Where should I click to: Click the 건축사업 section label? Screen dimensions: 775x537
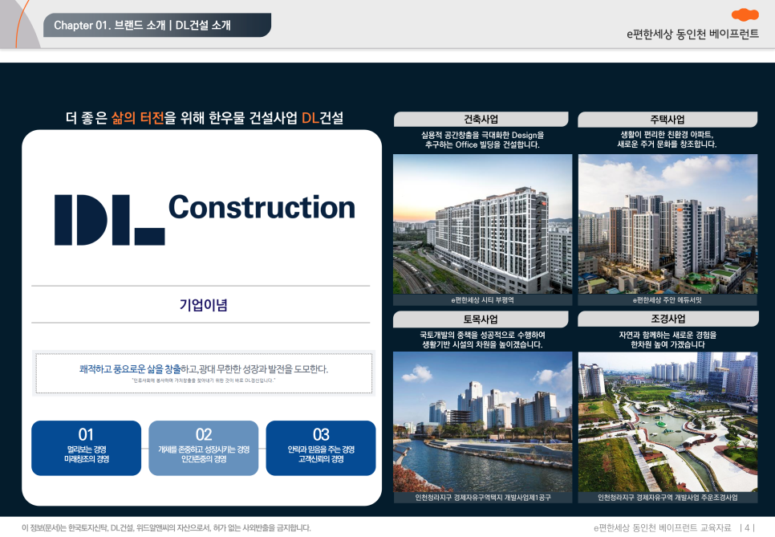[481, 119]
